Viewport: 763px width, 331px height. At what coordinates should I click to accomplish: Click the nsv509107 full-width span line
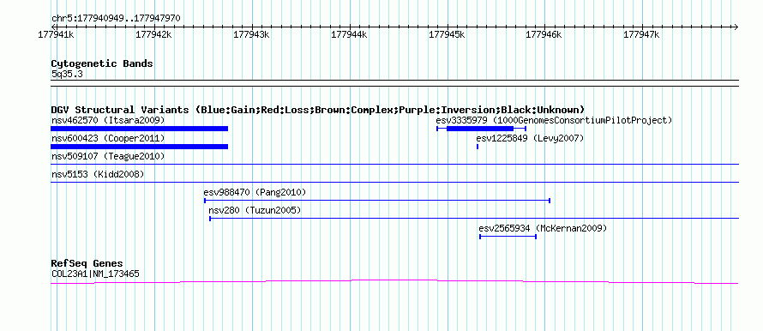tap(394, 165)
